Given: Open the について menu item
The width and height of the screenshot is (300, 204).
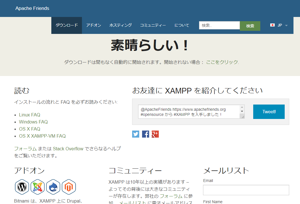Looking at the screenshot, I should (182, 25).
